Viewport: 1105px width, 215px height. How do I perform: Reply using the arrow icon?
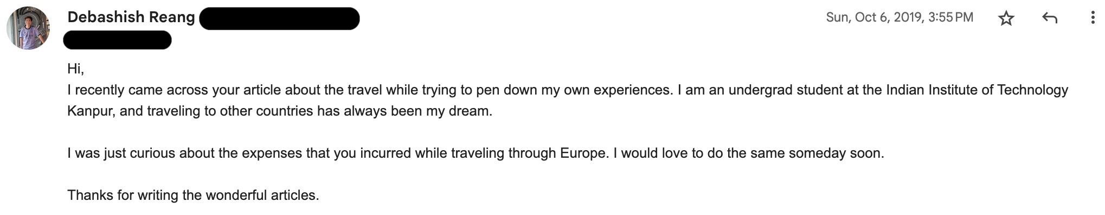click(x=1050, y=18)
